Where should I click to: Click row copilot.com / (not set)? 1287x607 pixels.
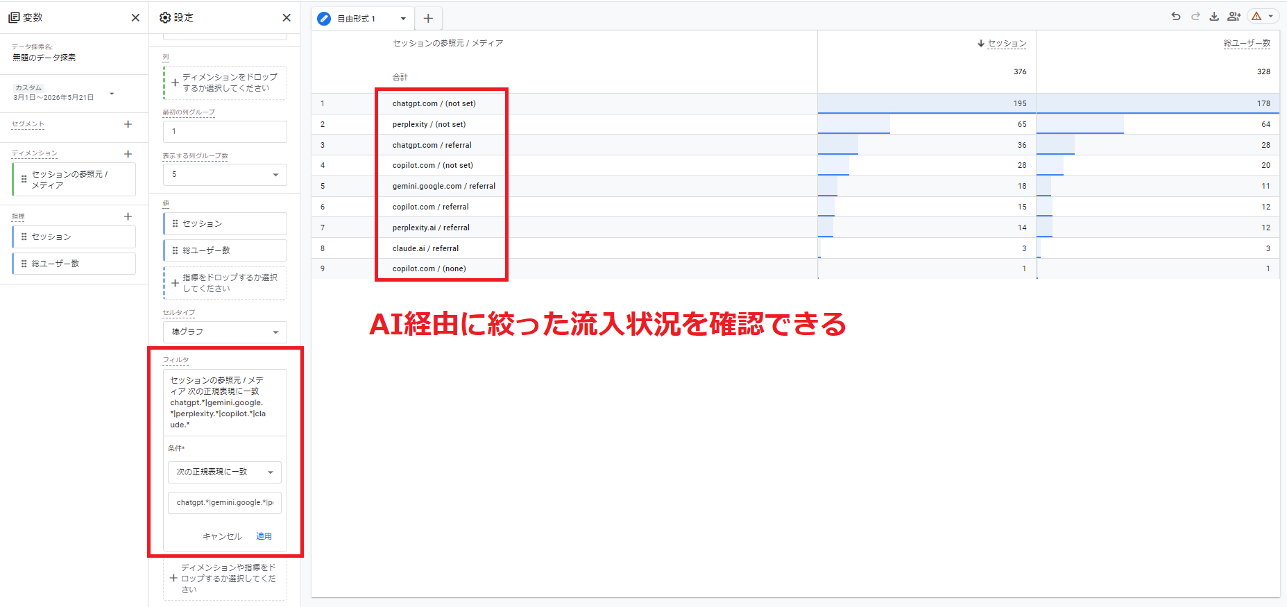(x=432, y=165)
